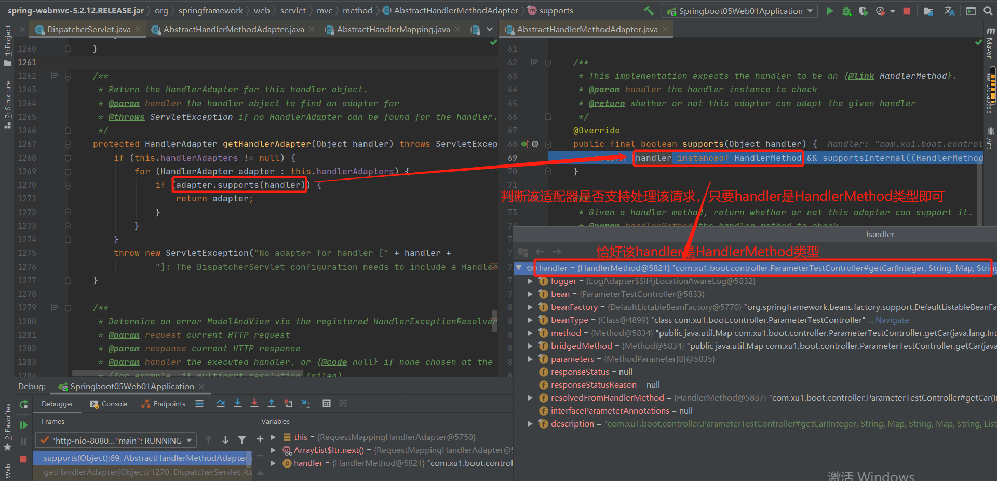
Task: Expand the beanFactory field node
Action: point(530,307)
